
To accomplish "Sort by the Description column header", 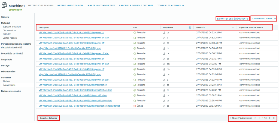I will click(x=44, y=27).
